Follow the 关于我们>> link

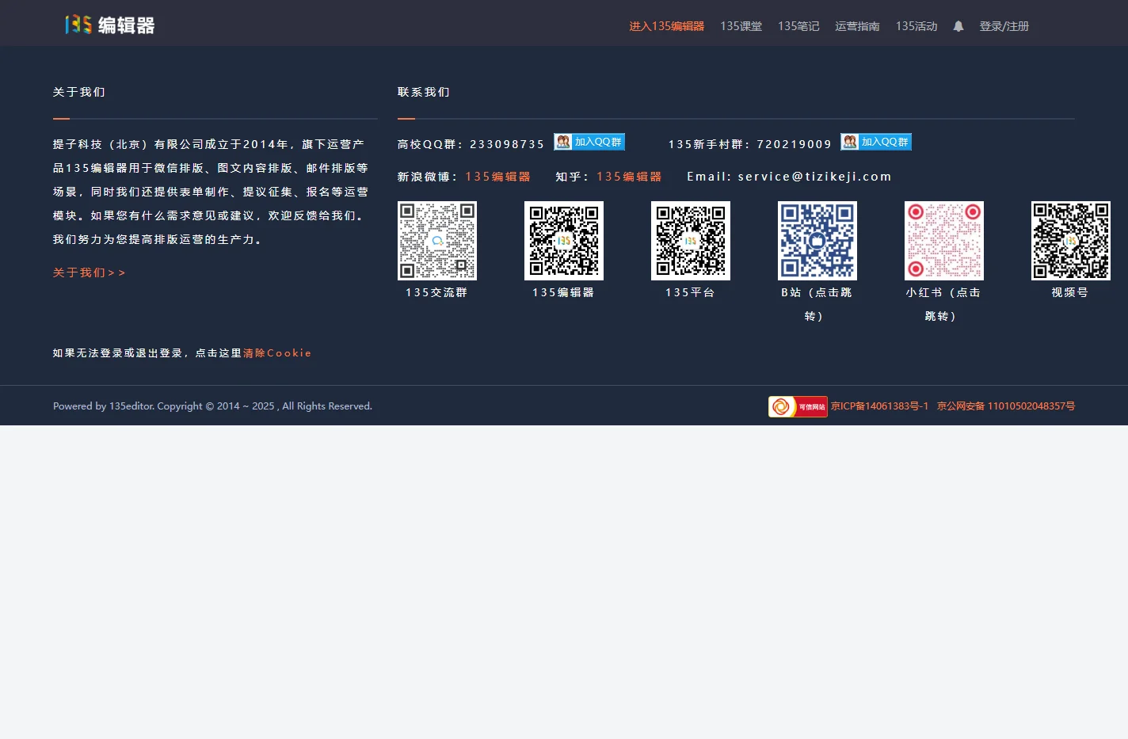90,272
